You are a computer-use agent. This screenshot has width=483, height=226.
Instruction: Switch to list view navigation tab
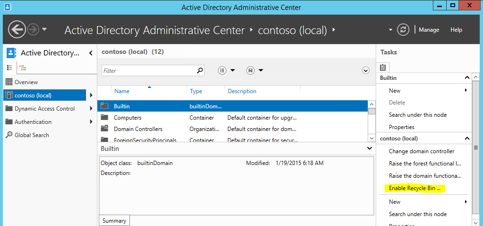pos(10,68)
